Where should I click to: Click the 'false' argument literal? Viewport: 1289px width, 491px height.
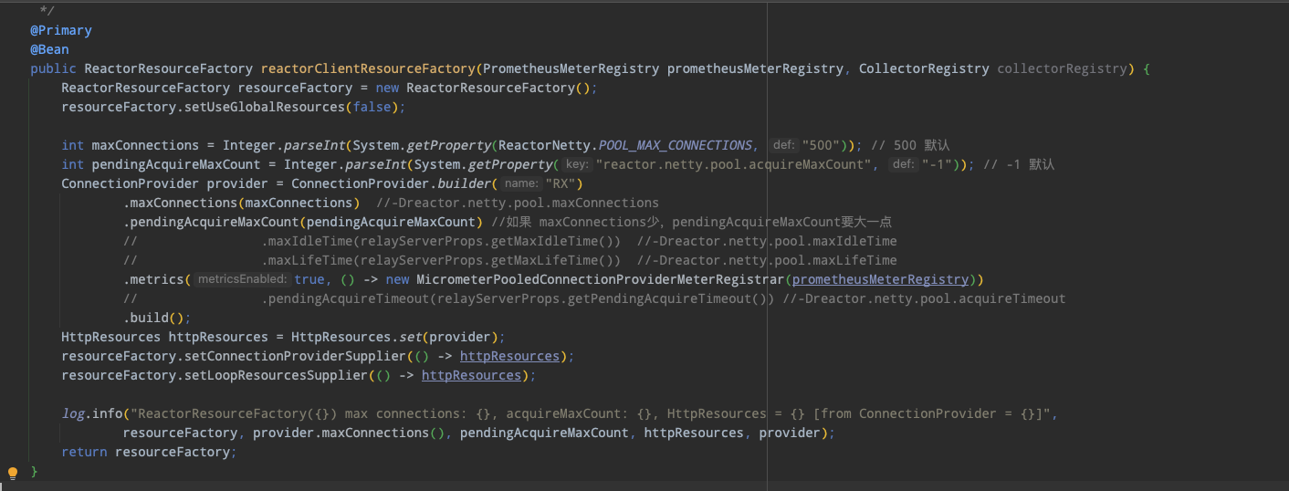click(x=372, y=107)
